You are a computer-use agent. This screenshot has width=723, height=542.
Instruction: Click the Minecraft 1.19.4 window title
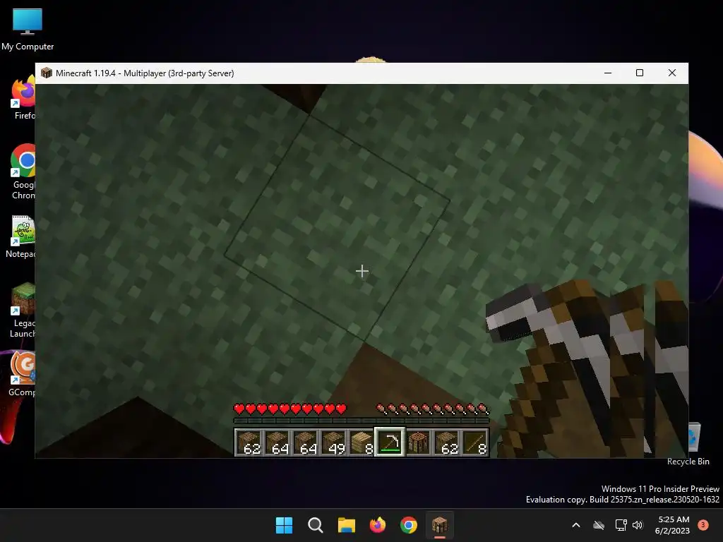145,73
